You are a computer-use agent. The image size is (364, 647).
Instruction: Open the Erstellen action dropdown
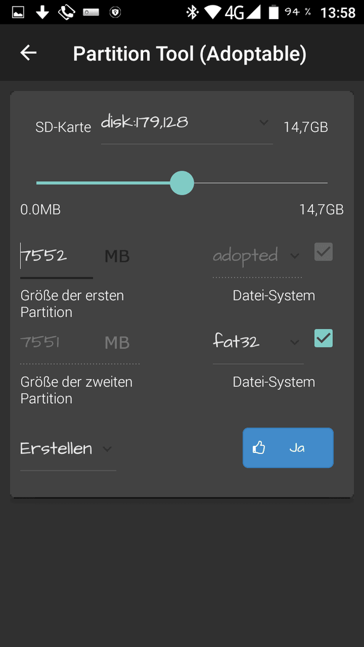[x=68, y=450]
